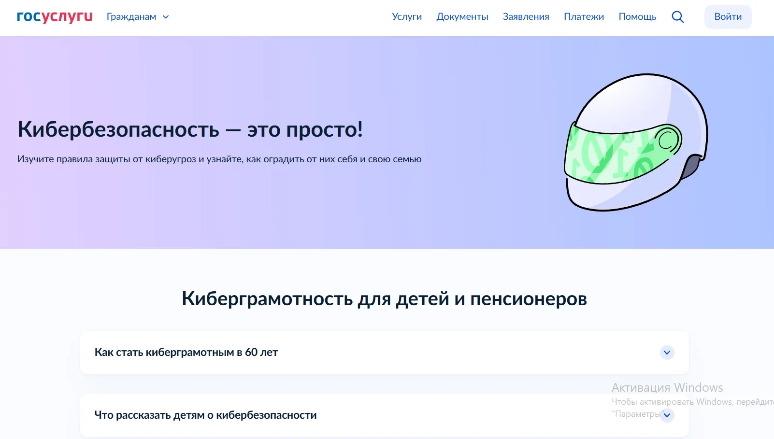Expand chevron for Что рассказать детям о кибербезопасности
The image size is (774, 439).
click(667, 415)
